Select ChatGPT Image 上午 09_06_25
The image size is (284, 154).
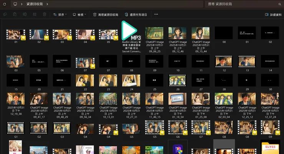[155, 40]
